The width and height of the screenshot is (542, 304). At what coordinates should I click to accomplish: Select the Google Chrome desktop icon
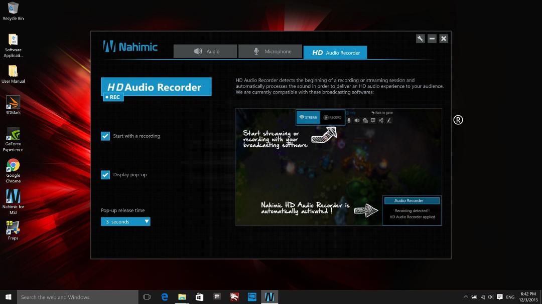tap(13, 171)
